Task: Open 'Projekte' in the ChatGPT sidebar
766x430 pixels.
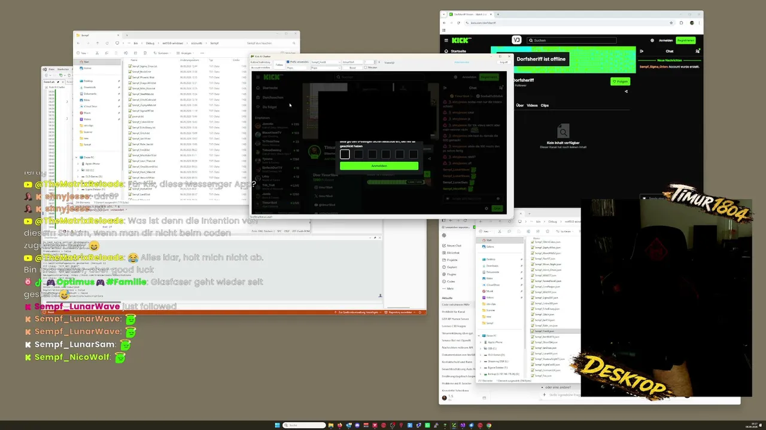Action: (x=451, y=260)
